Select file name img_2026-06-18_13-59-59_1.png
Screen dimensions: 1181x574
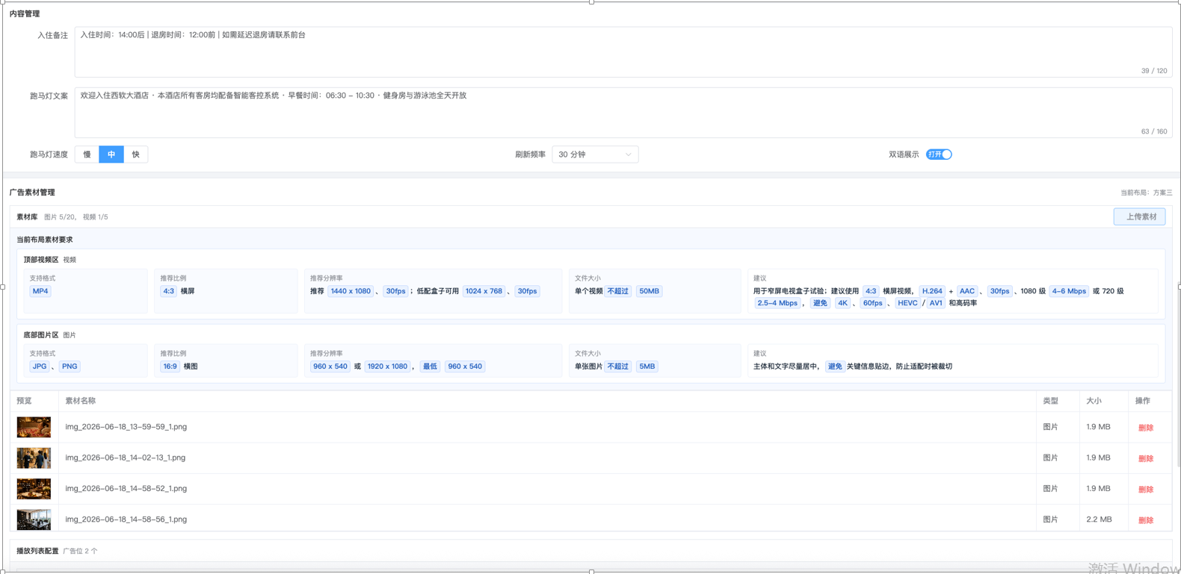tap(126, 427)
